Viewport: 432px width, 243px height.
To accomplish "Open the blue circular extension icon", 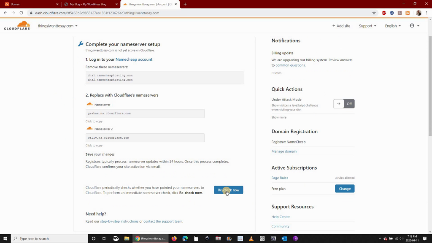I will click(392, 13).
